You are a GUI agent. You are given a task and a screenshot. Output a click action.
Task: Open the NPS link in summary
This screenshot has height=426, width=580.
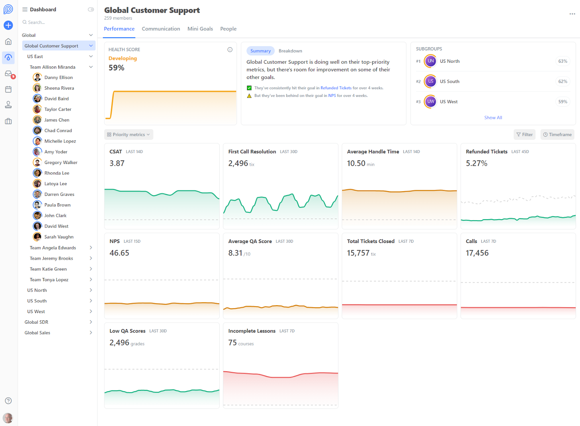click(x=332, y=96)
